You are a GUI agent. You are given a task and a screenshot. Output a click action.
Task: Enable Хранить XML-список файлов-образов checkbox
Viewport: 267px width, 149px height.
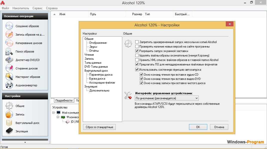[x=137, y=60]
